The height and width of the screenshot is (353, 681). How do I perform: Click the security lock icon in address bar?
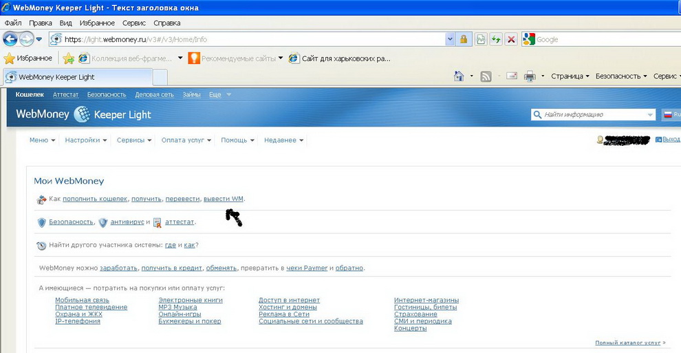point(464,39)
